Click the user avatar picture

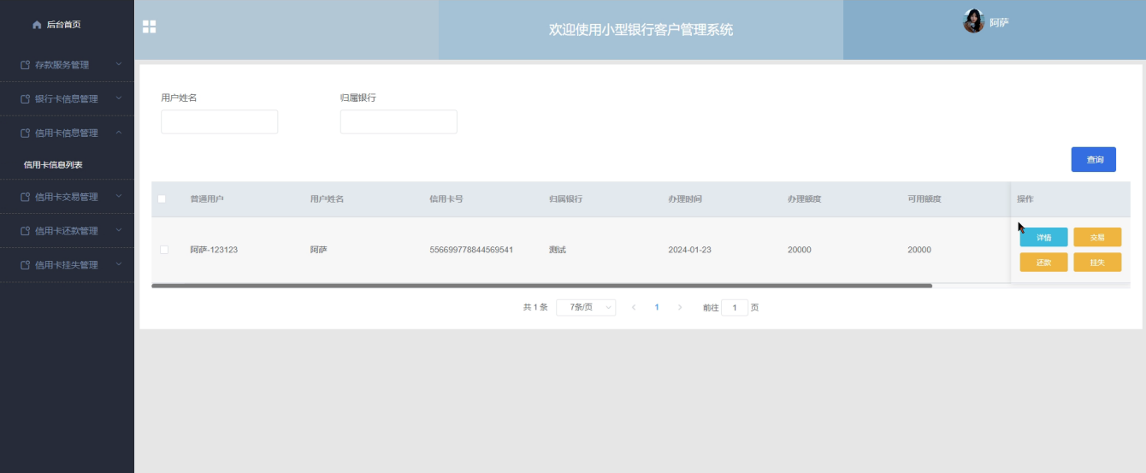[973, 21]
